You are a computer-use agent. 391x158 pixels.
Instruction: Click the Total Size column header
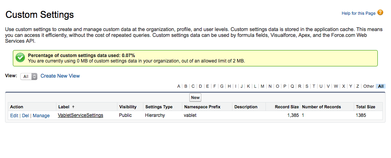coord(366,107)
